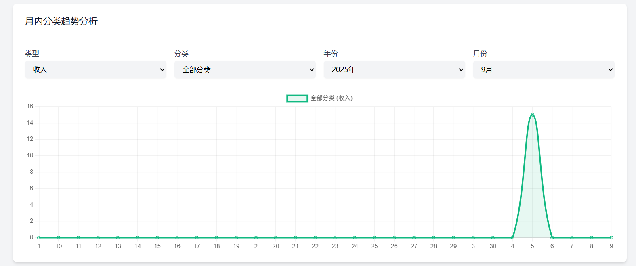636x266 pixels.
Task: Toggle the 全部分类 (收入) legend label
Action: click(331, 98)
